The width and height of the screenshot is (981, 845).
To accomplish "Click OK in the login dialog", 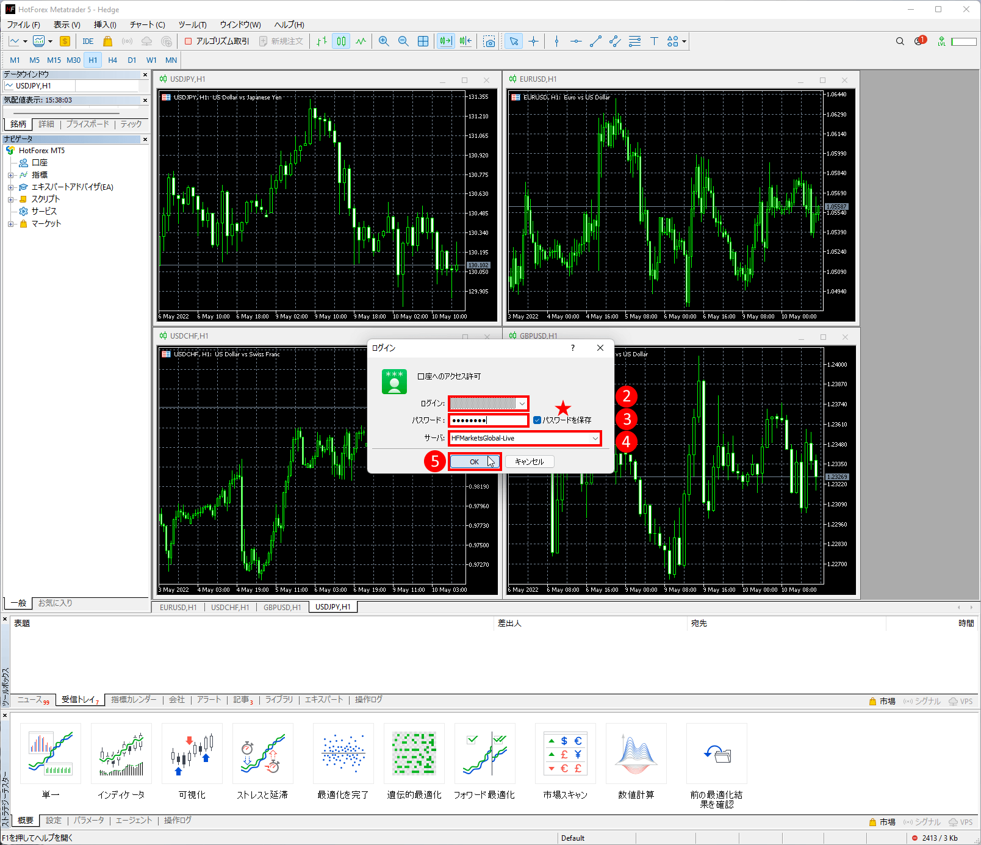I will tap(474, 462).
